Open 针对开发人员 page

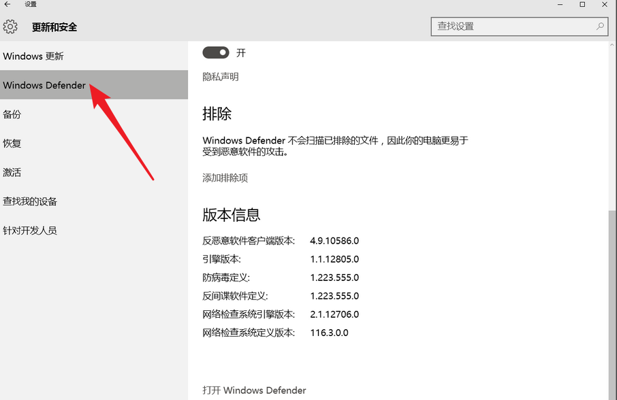(x=94, y=231)
